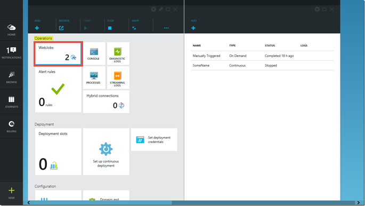
Task: Click the Stopped status cell
Action: tap(271, 66)
